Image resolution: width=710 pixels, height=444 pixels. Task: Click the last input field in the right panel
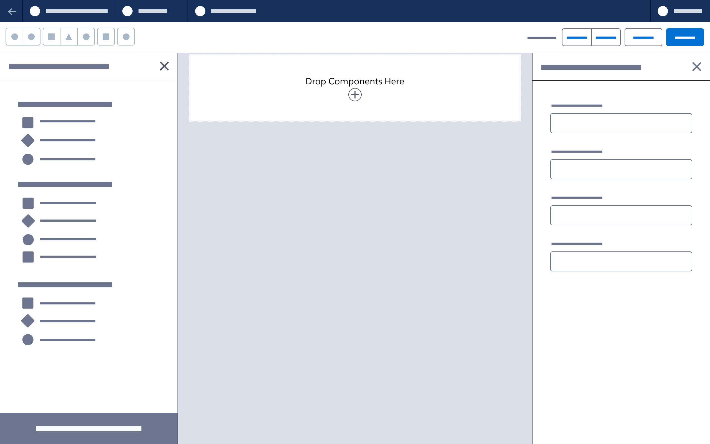point(621,261)
